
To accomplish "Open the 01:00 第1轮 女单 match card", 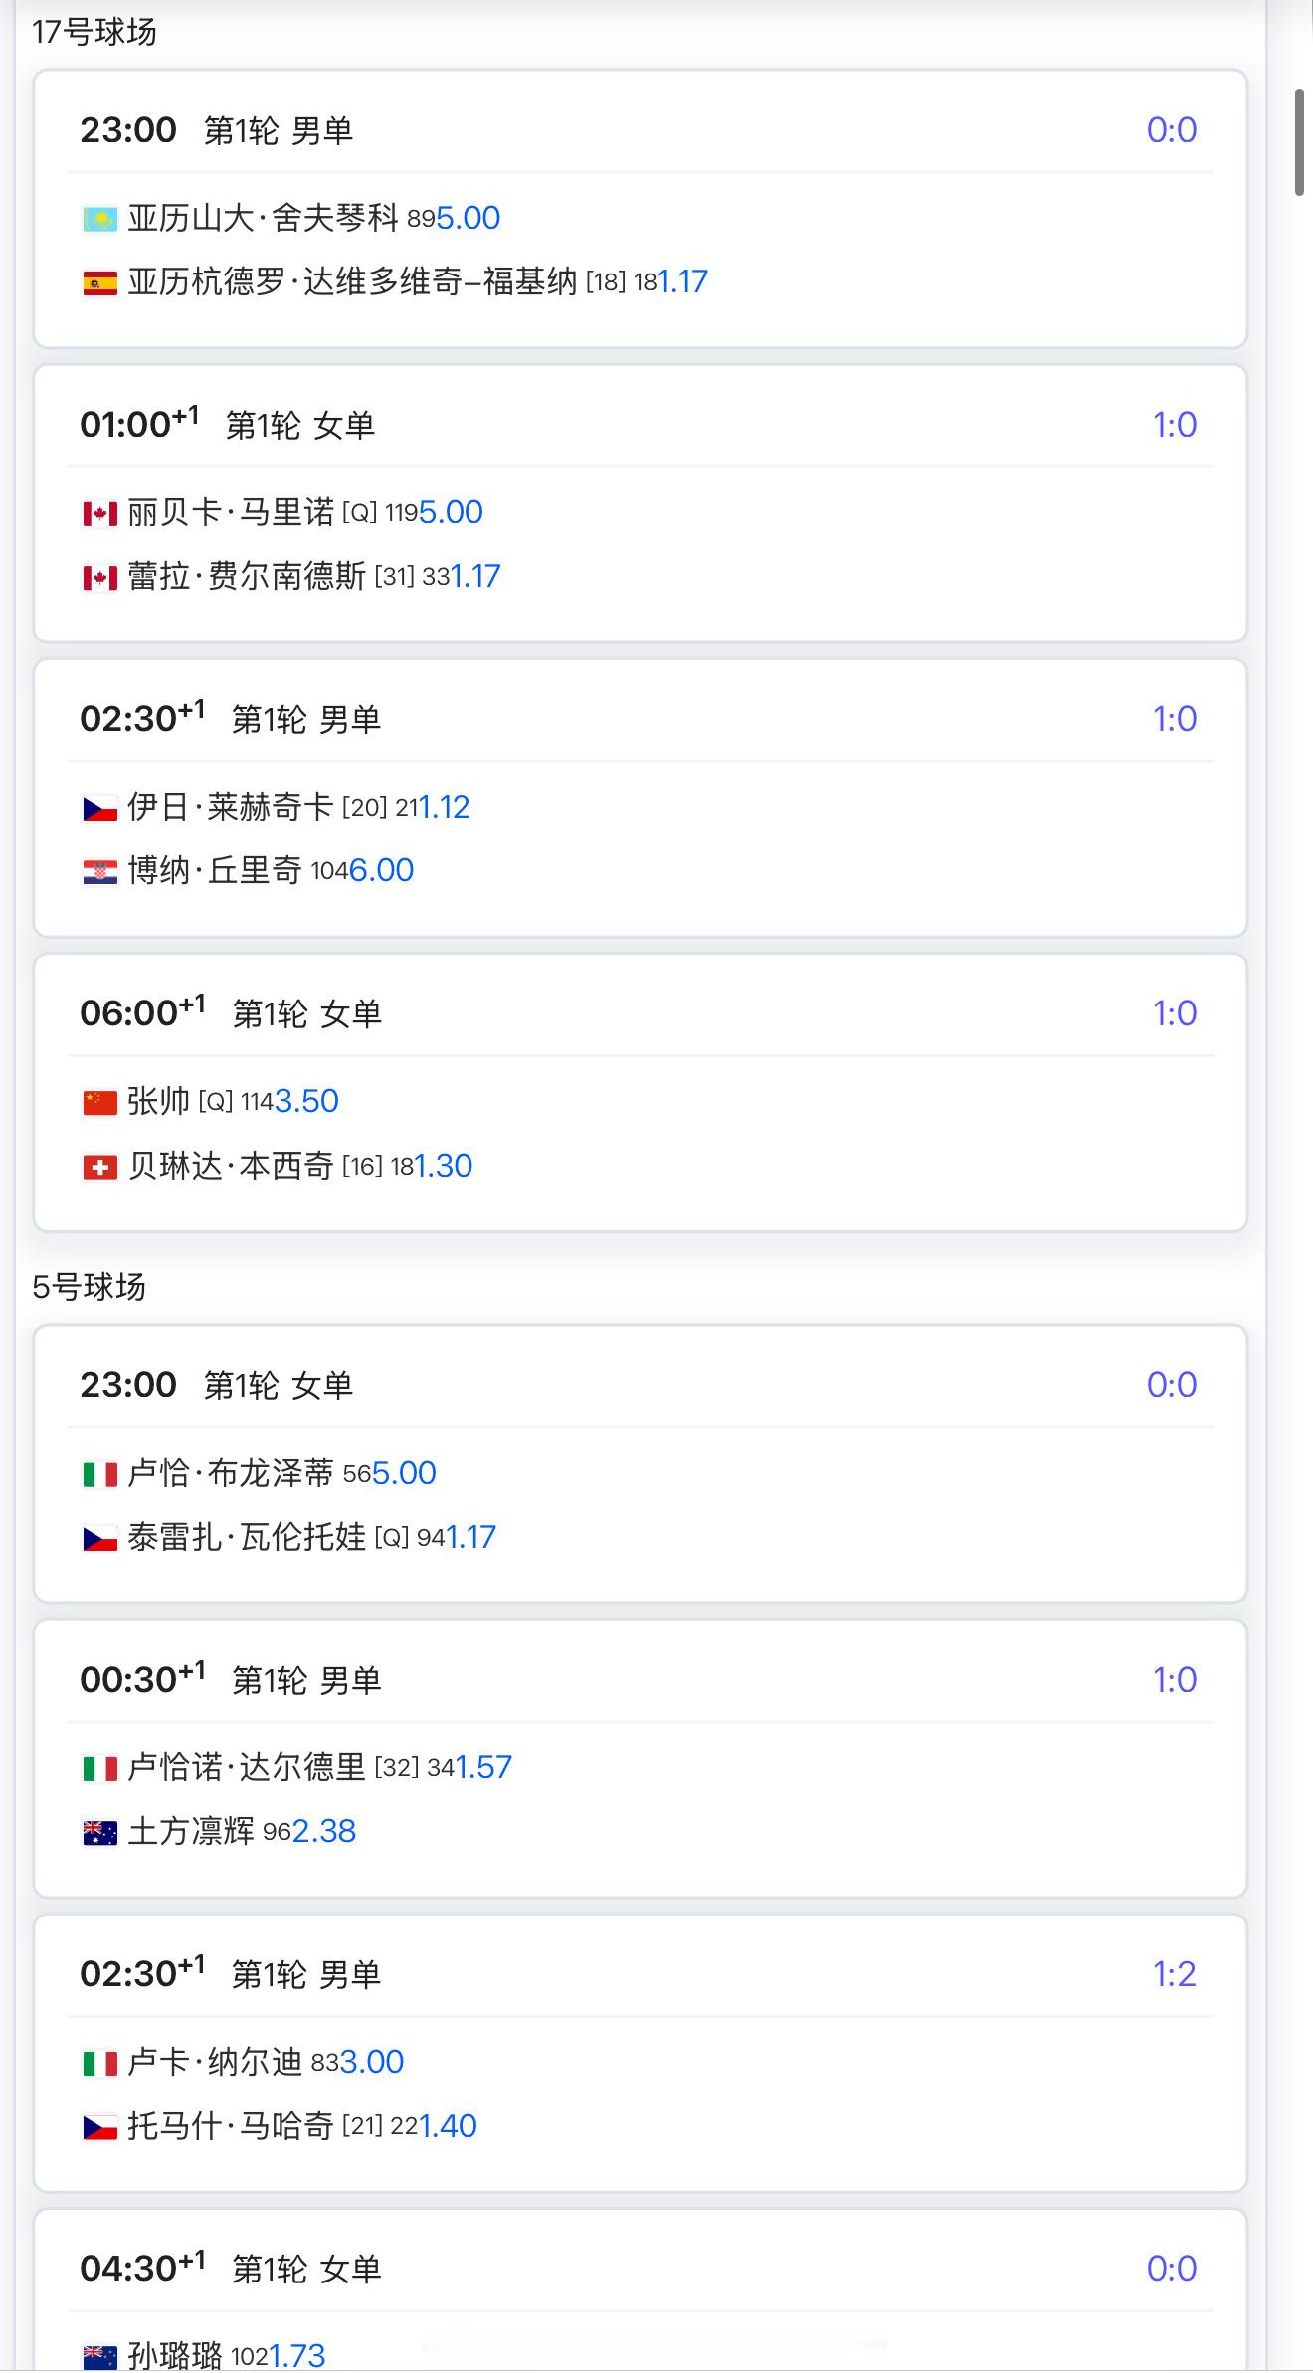I will (x=640, y=503).
